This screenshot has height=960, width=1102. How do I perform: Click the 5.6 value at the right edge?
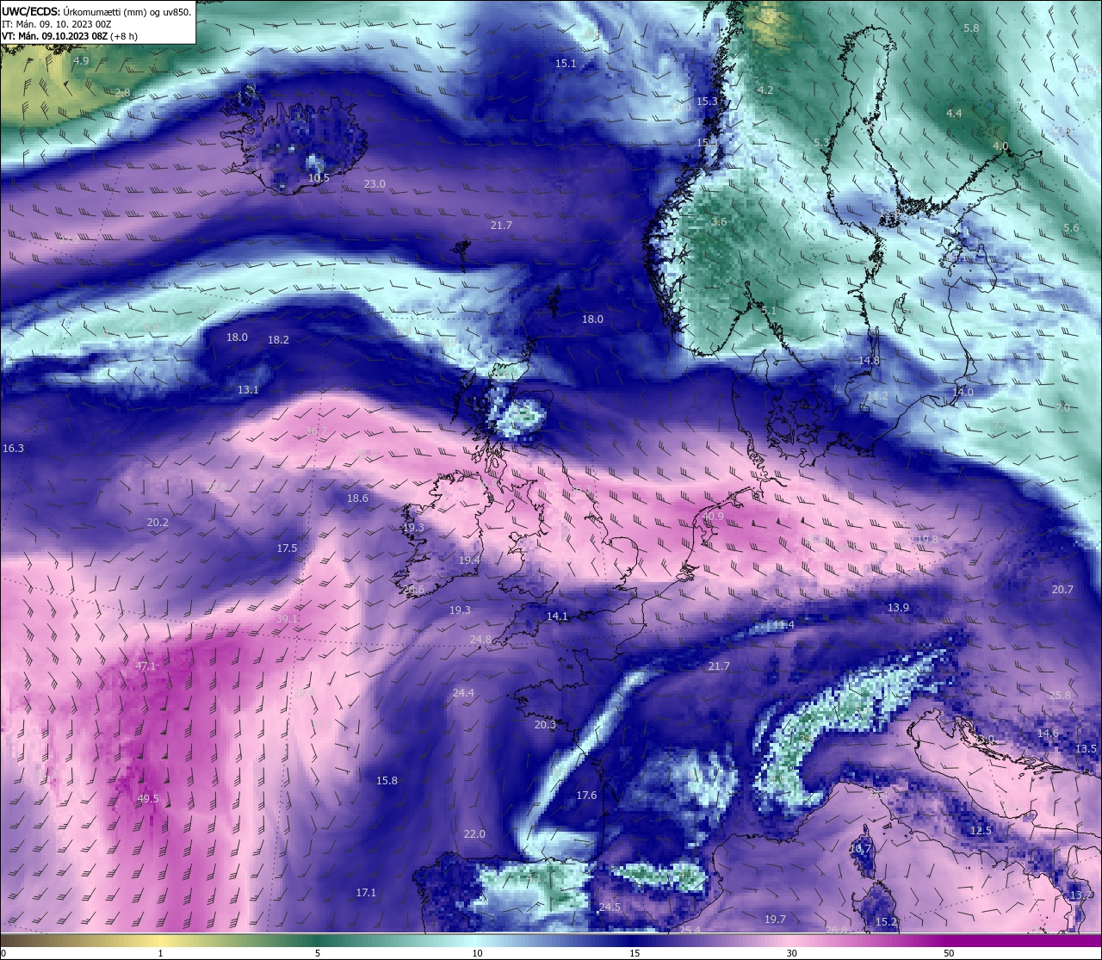coord(1071,228)
